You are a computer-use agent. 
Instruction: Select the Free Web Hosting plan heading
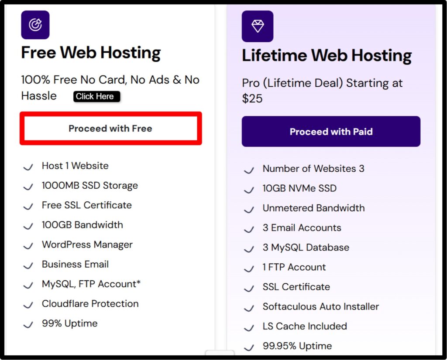pyautogui.click(x=90, y=52)
